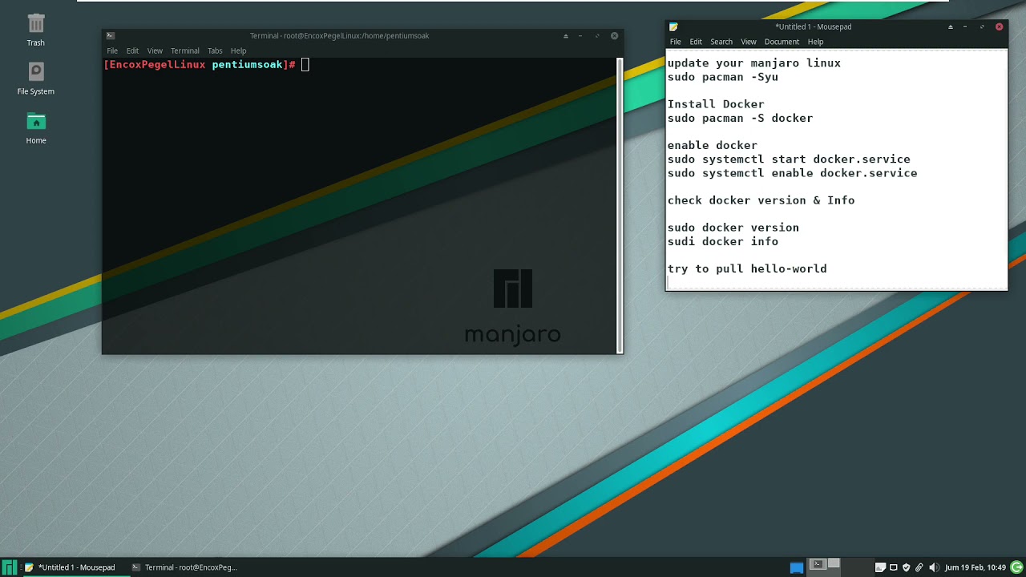Click the display/network monitor tray icon
Image resolution: width=1026 pixels, height=577 pixels.
[x=894, y=567]
